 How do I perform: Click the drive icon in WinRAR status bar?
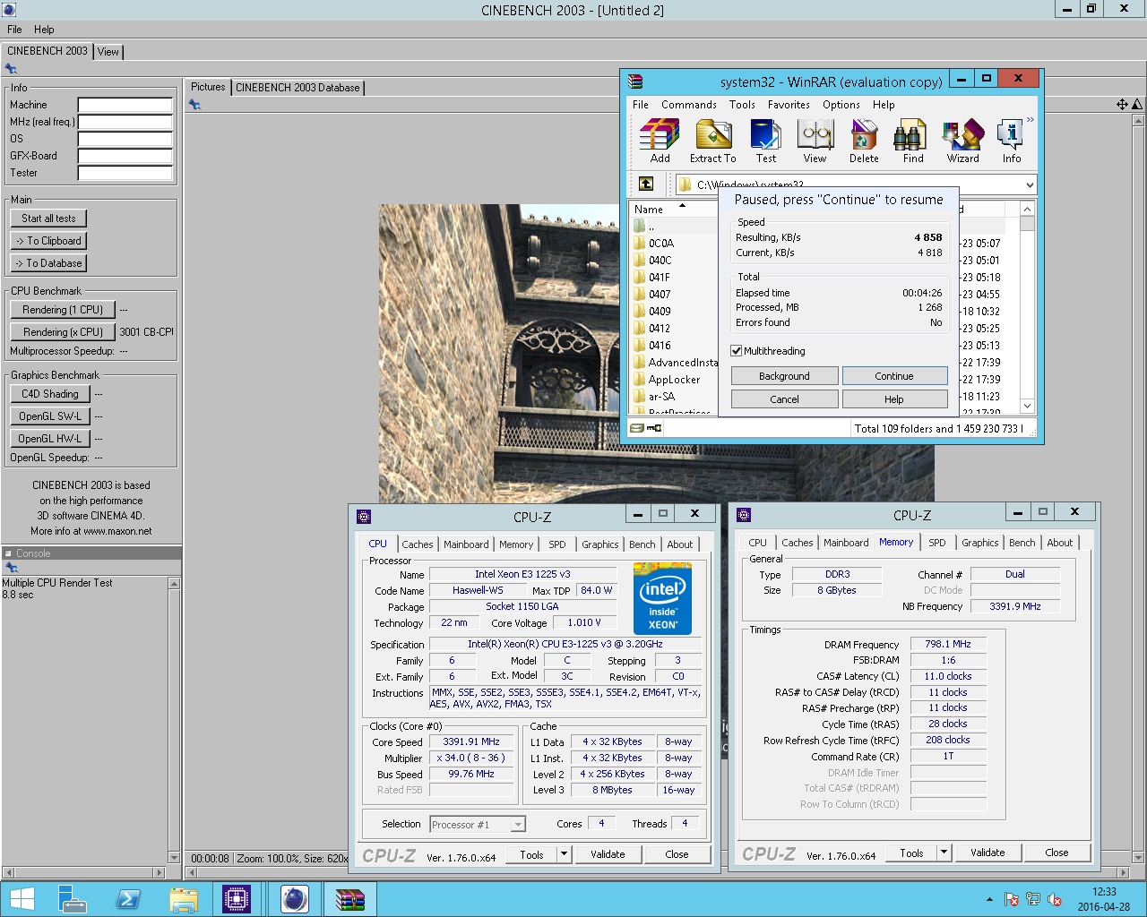(x=636, y=428)
